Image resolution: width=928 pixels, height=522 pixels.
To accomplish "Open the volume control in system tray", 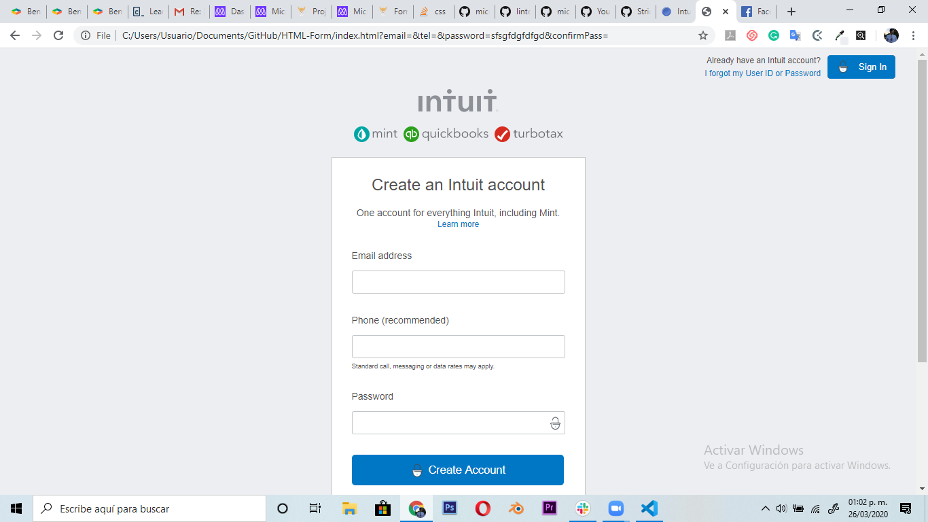I will [781, 508].
